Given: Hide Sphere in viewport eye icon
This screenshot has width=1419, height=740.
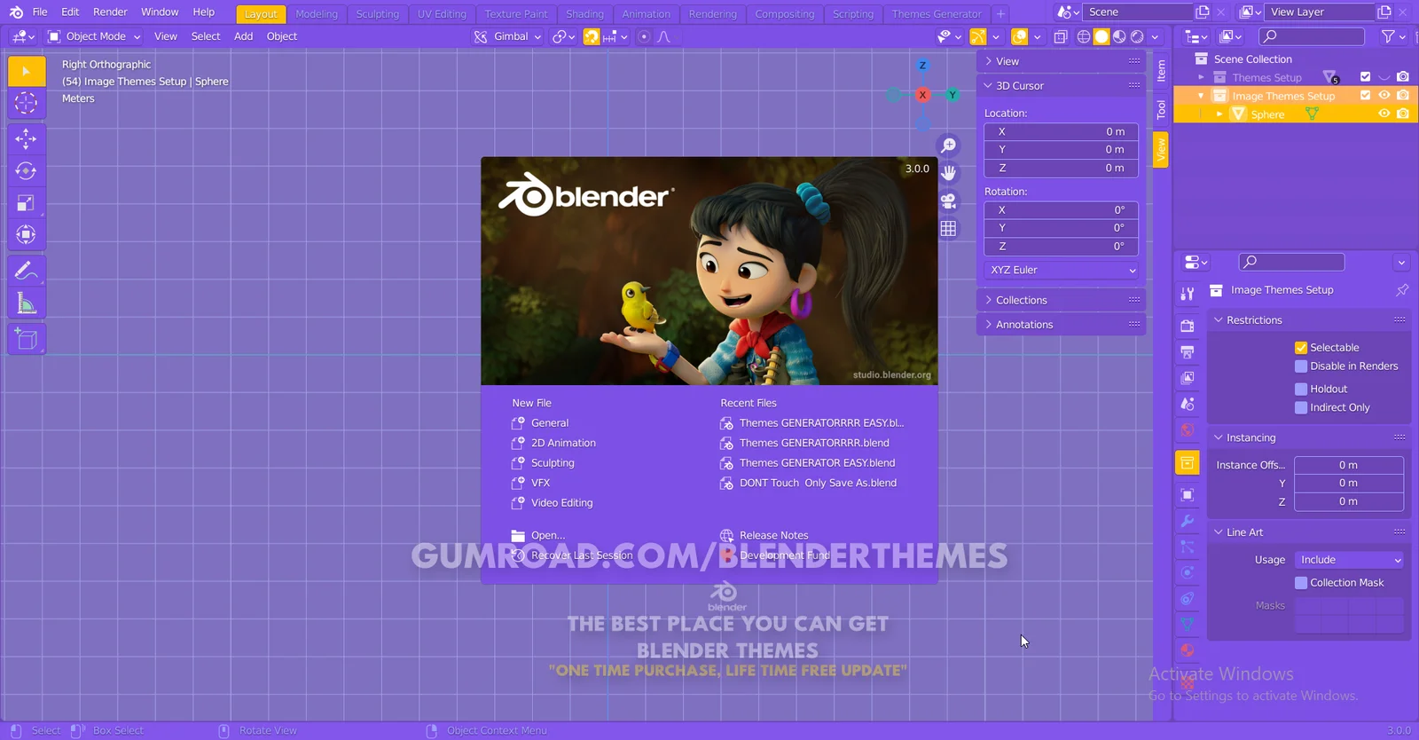Looking at the screenshot, I should 1384,114.
